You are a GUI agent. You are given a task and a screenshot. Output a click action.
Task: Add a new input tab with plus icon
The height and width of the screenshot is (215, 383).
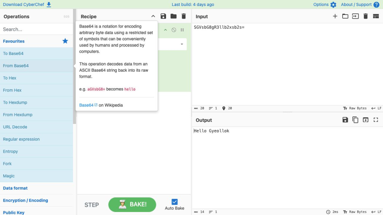[x=335, y=16]
